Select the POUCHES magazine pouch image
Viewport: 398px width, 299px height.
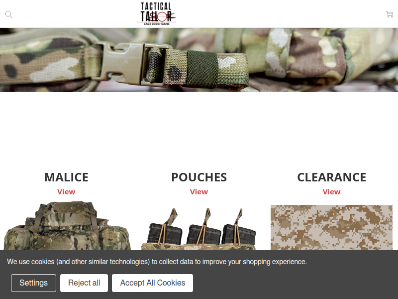tap(199, 229)
